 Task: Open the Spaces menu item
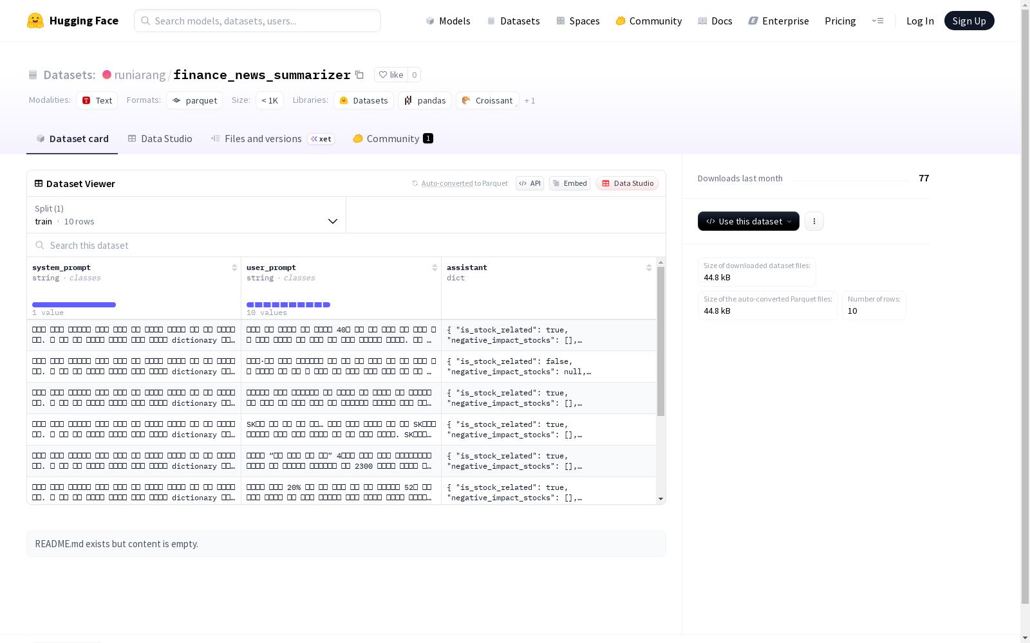tap(578, 21)
